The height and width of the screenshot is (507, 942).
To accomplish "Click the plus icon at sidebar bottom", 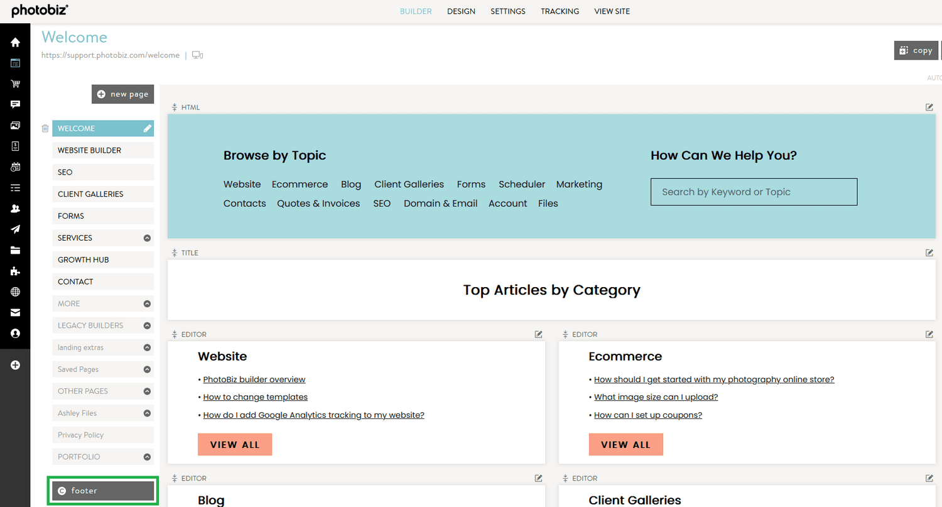I will 15,364.
